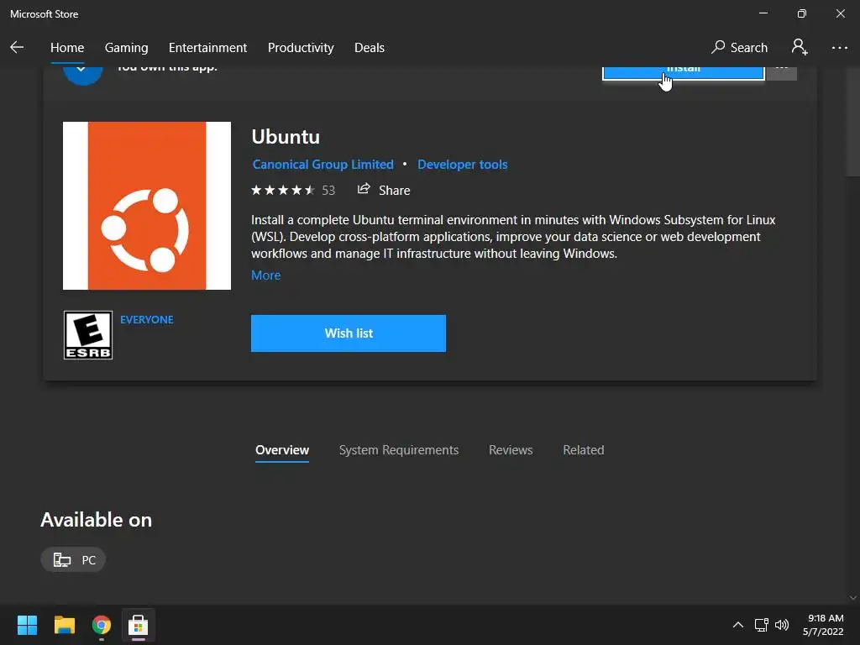Click the Ubuntu app logo image
The height and width of the screenshot is (645, 860).
pyautogui.click(x=146, y=206)
